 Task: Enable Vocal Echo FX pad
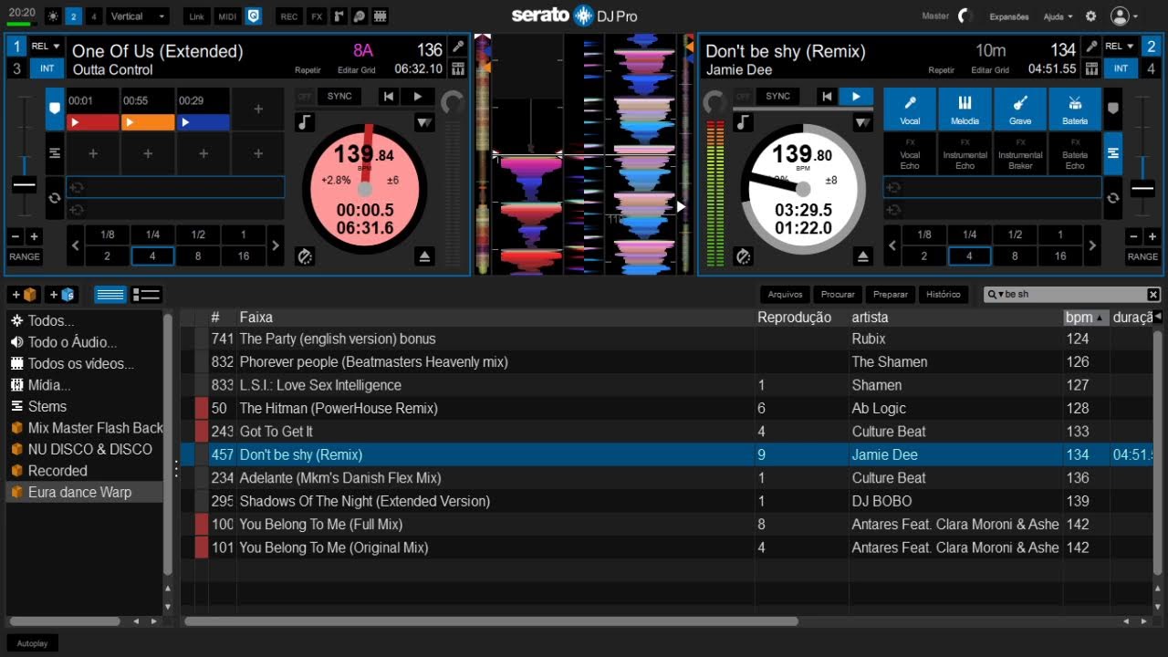click(910, 153)
